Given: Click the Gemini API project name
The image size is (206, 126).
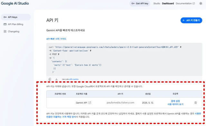Looking at the screenshot, I should point(81,103).
